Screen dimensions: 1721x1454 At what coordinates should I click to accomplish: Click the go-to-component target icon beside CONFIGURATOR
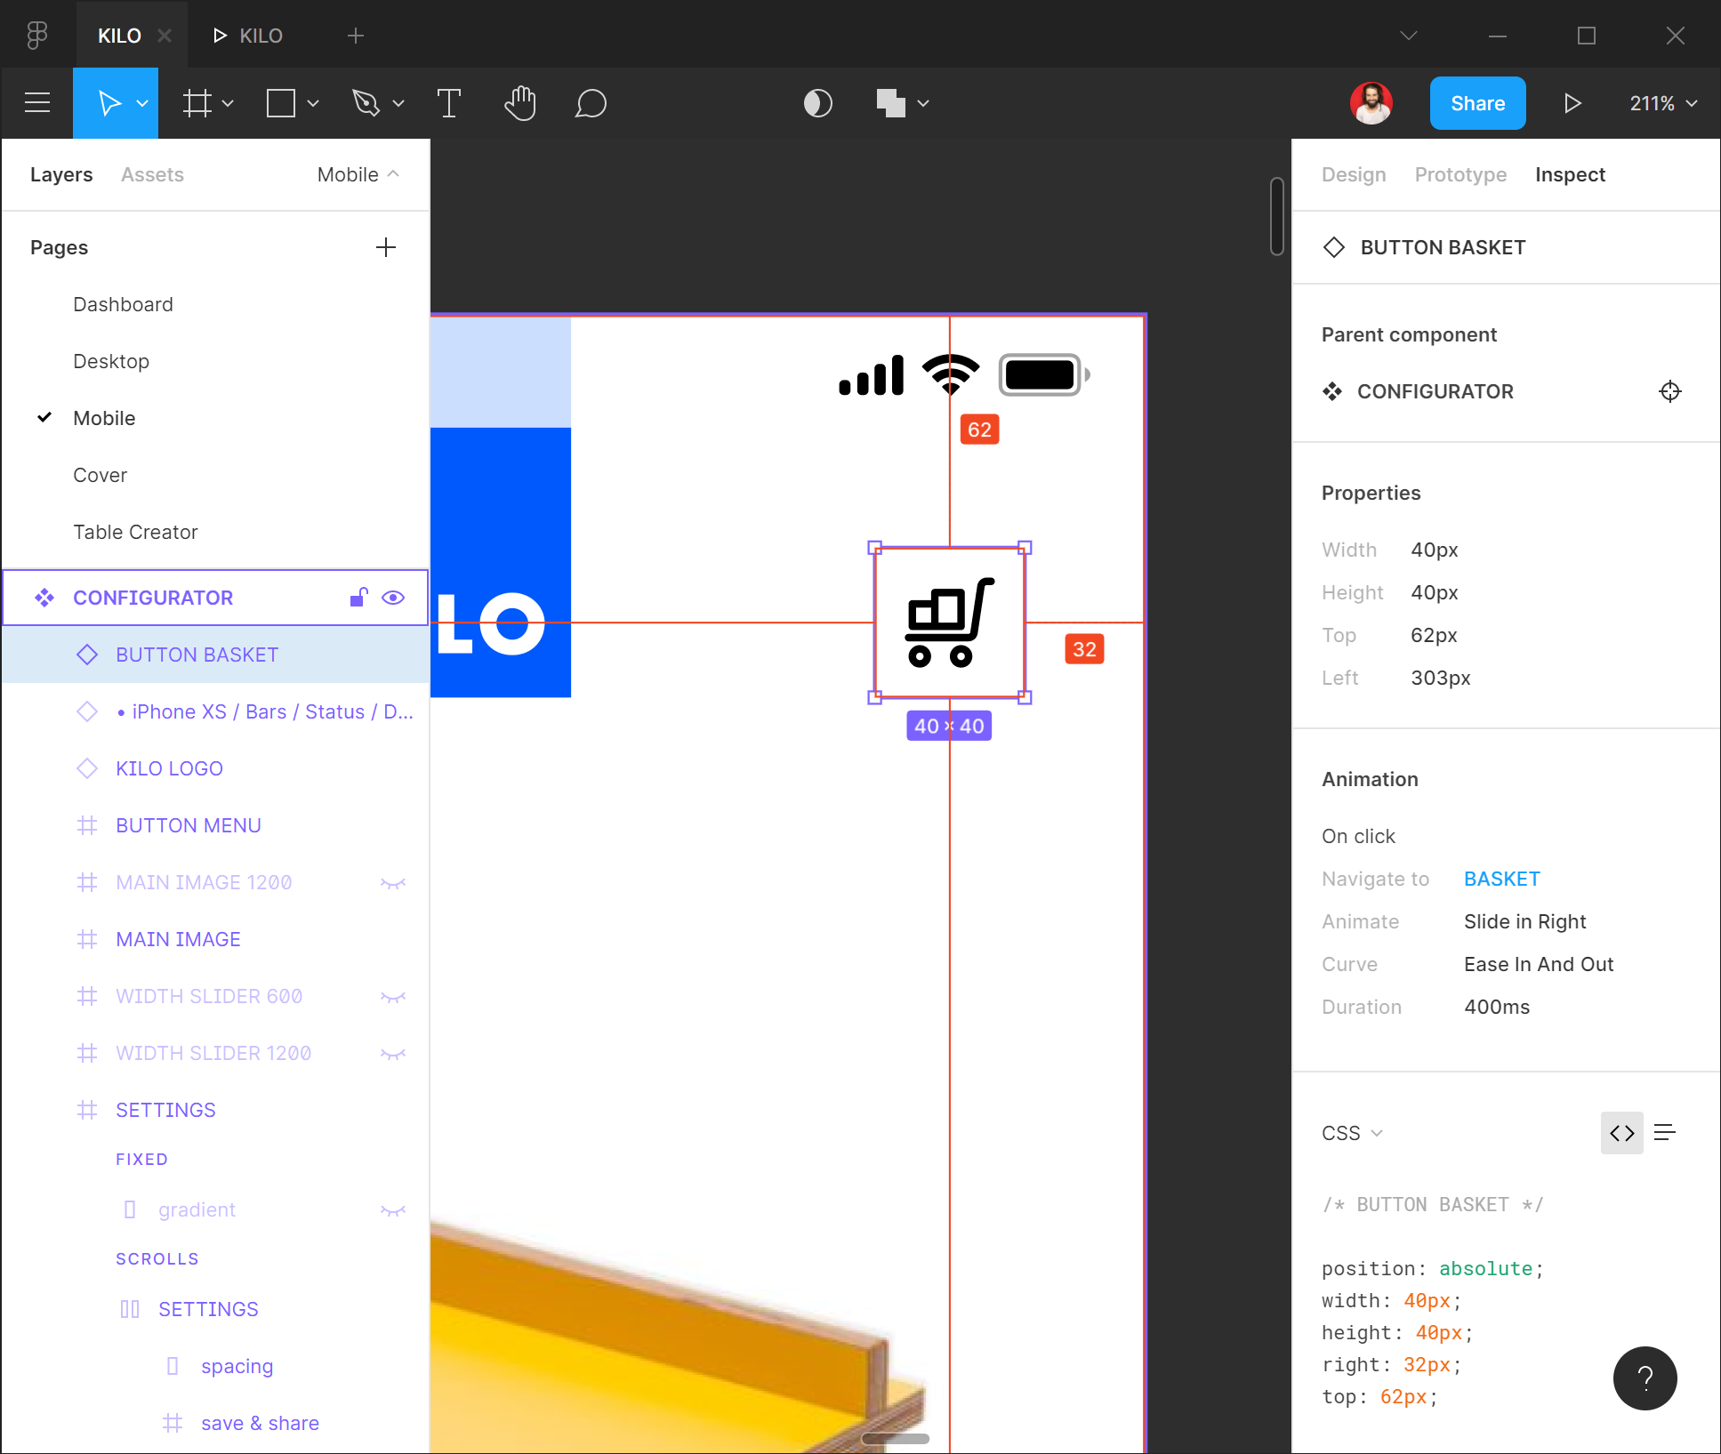pyautogui.click(x=1669, y=391)
